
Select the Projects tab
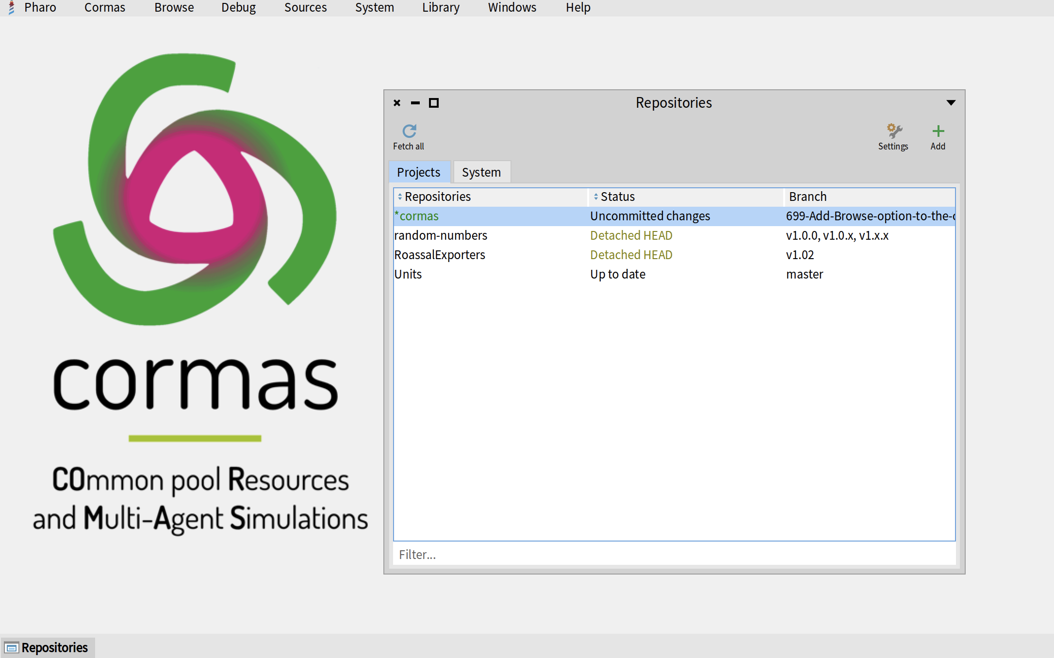(418, 172)
